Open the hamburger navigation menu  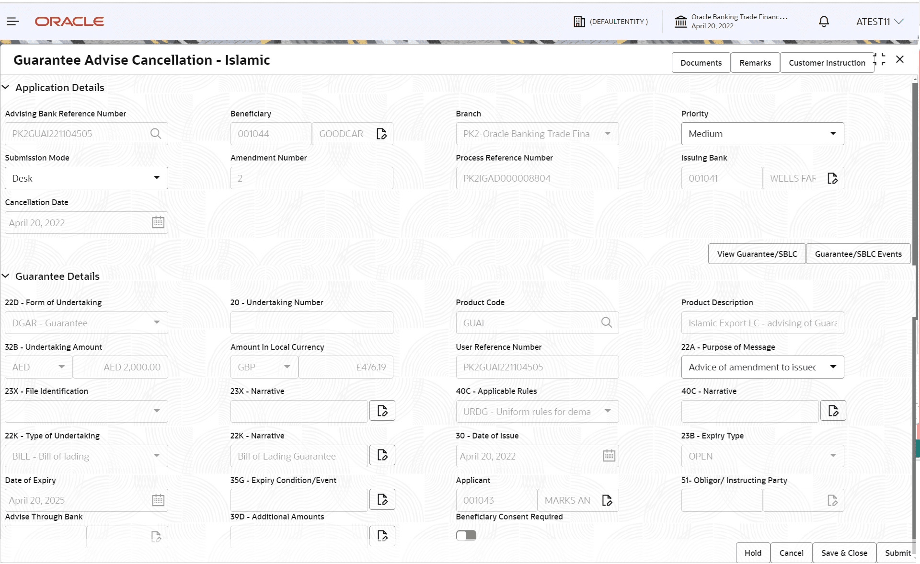pos(13,21)
